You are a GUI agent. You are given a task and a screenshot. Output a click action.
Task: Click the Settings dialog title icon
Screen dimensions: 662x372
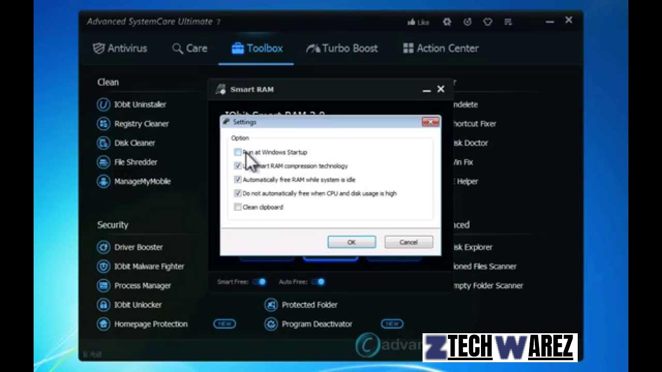[227, 122]
